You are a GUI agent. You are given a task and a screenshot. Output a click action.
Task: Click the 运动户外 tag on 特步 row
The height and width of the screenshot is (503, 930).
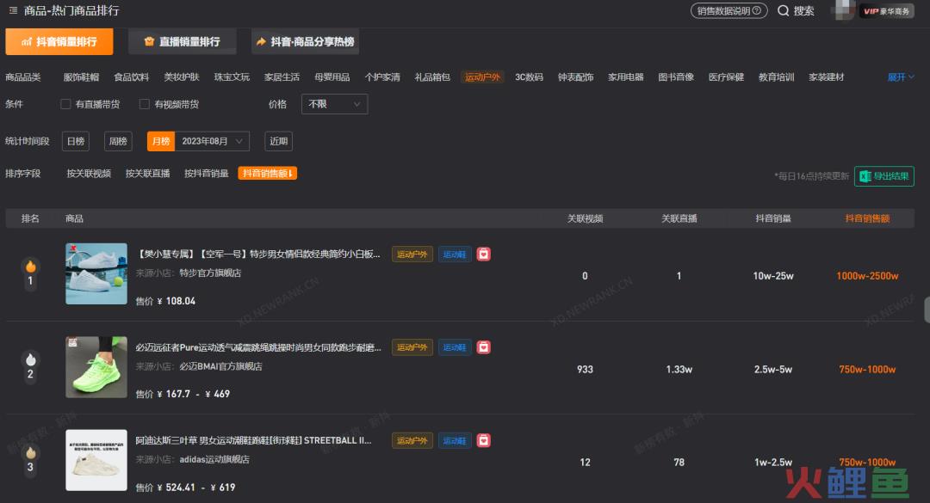412,255
